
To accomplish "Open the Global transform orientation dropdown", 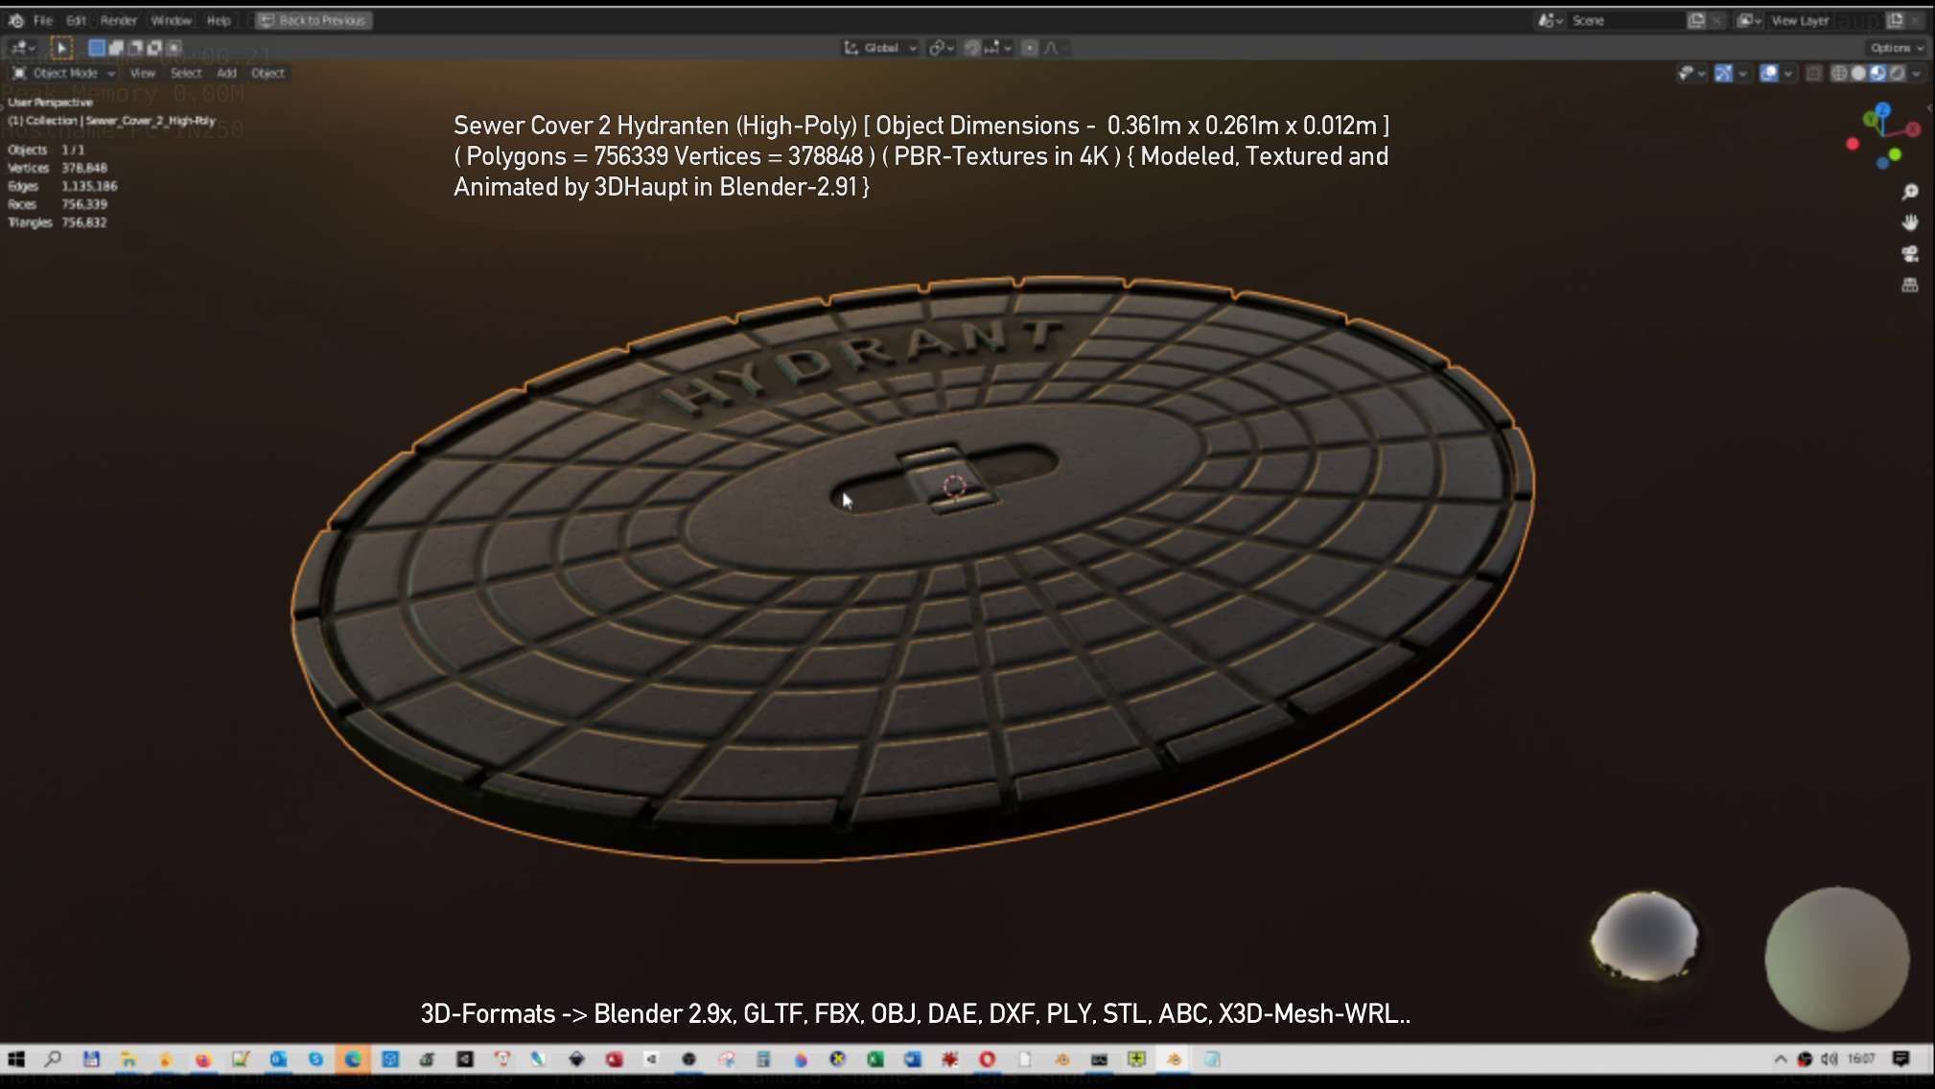I will tap(880, 48).
